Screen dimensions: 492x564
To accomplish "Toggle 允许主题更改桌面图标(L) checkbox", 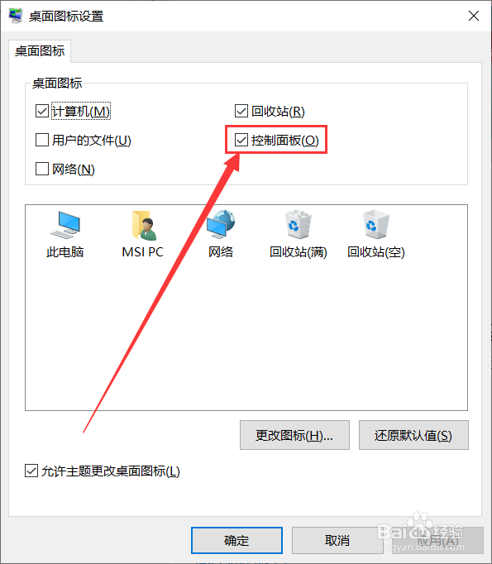I will click(x=31, y=471).
